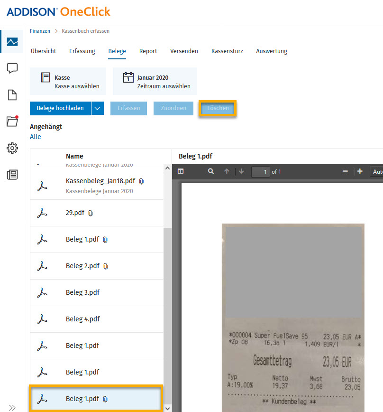The width and height of the screenshot is (383, 412).
Task: Open the chat messages sidebar icon
Action: point(12,68)
